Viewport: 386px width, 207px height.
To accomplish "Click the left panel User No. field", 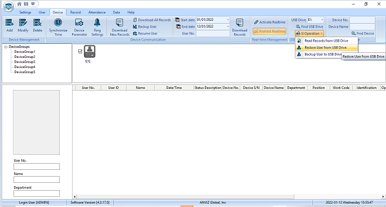I will tap(37, 166).
